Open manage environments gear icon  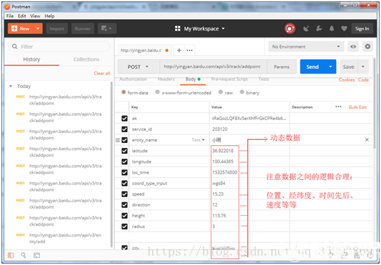(x=367, y=46)
